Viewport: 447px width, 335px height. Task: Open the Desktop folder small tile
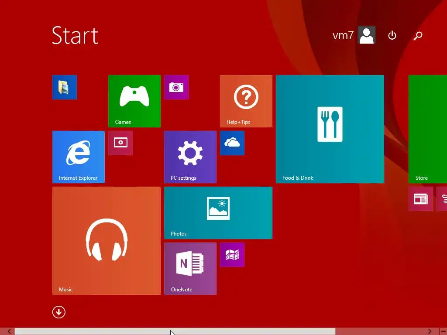tap(65, 87)
